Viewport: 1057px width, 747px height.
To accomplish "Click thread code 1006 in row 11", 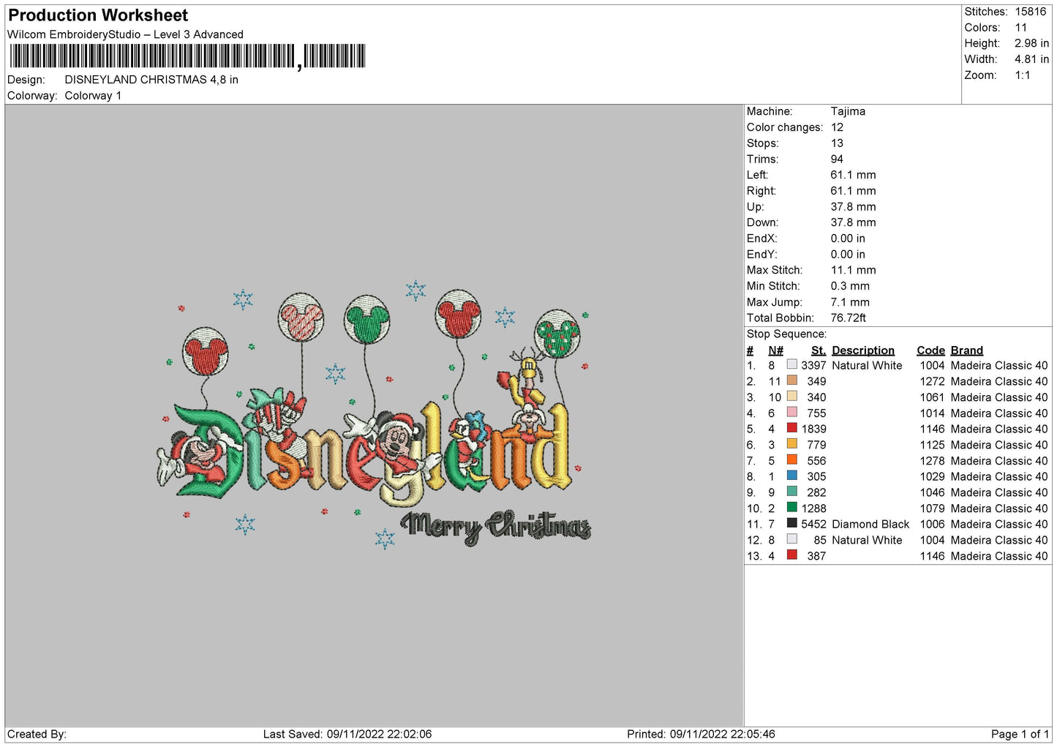I will [x=932, y=524].
